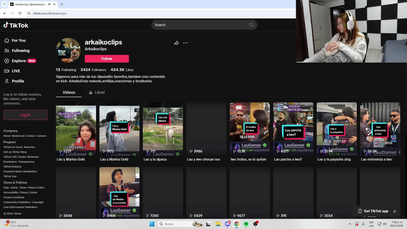Open Community Guidelines link
Image resolution: width=407 pixels, height=229 pixels.
click(17, 202)
